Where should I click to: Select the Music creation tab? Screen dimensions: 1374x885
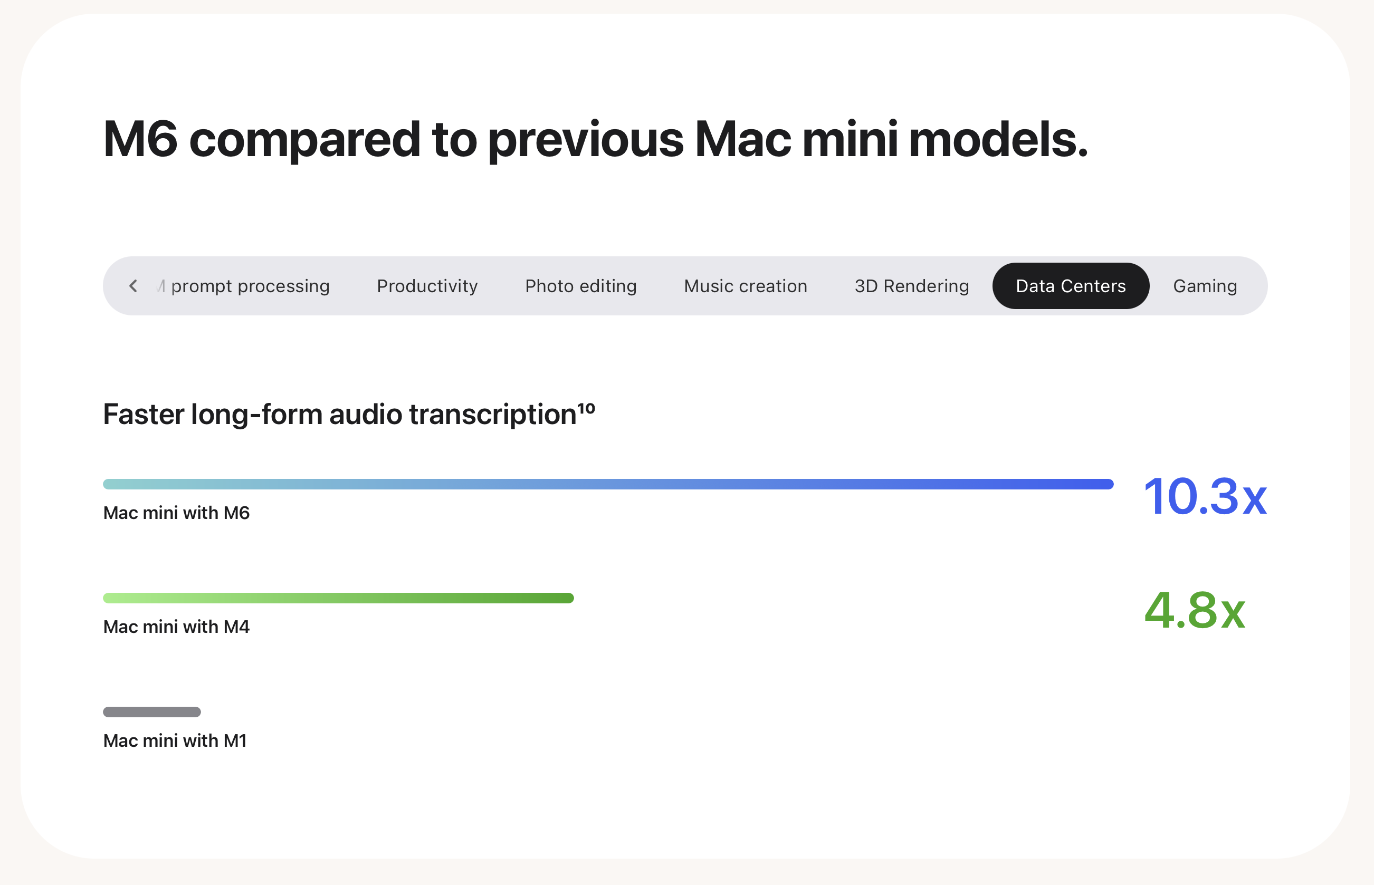[745, 286]
